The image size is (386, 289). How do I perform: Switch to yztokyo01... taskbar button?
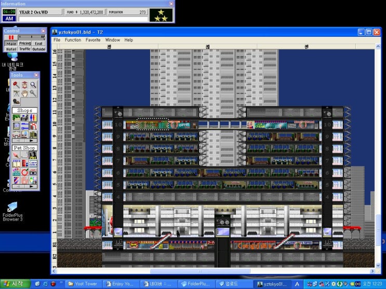pos(272,284)
